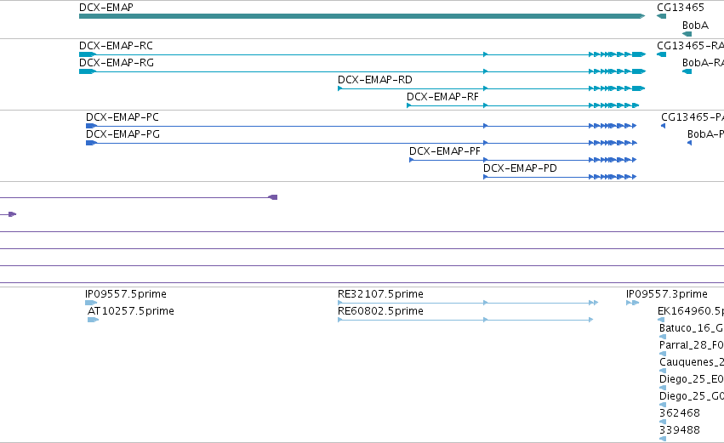Click the EK164960 EST label

click(x=690, y=311)
